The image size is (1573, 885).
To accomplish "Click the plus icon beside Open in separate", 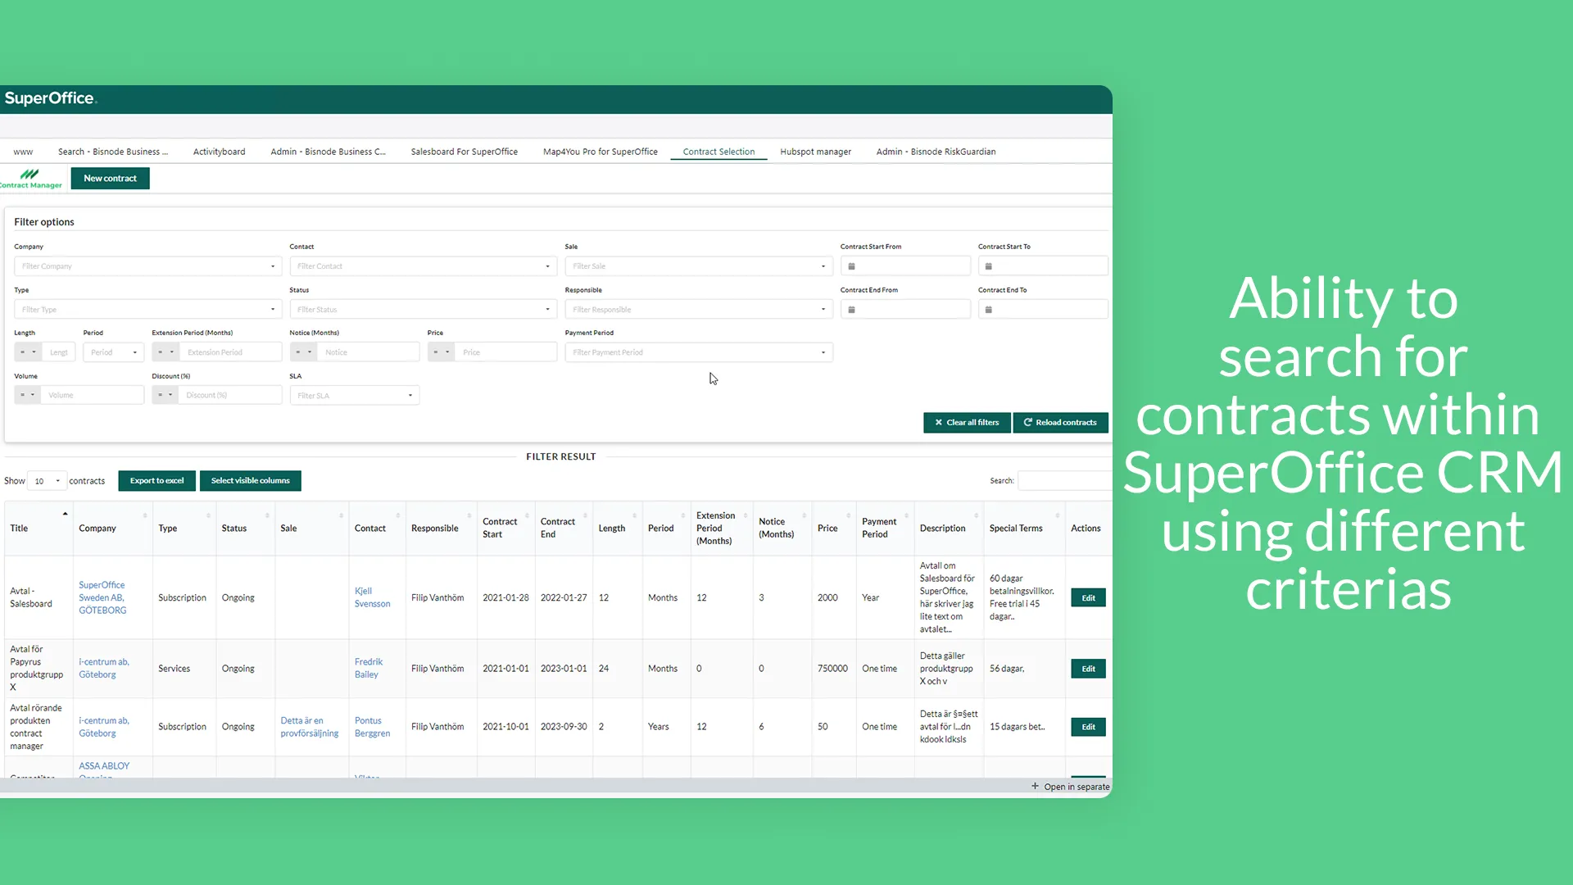I will click(1035, 786).
